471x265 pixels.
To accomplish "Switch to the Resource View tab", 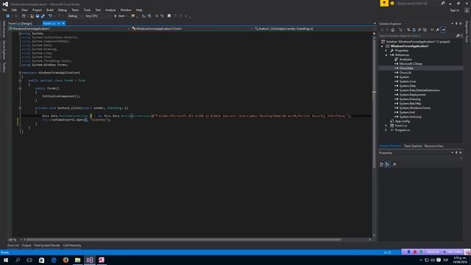I will 433,146.
